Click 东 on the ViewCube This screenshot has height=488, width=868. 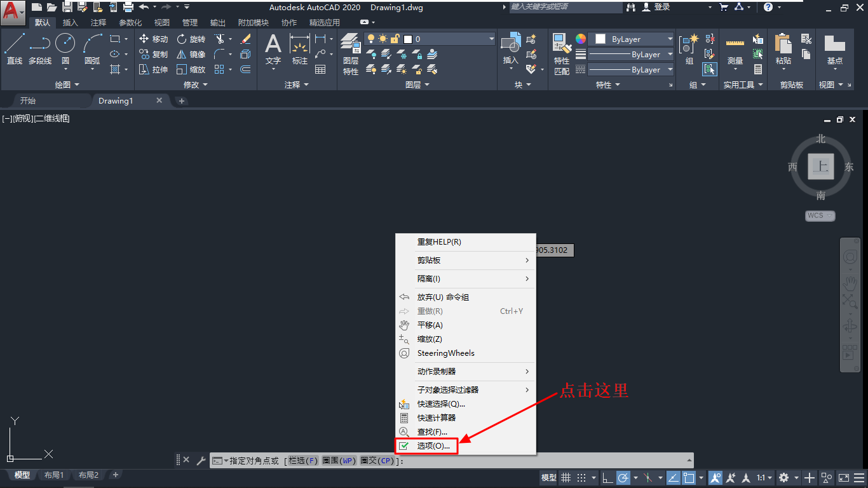tap(848, 167)
